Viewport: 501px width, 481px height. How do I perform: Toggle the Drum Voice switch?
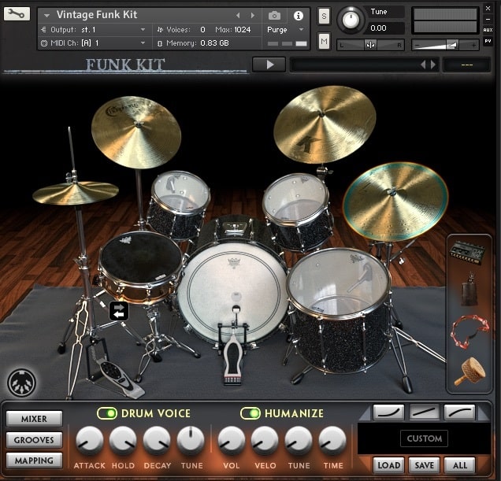tap(106, 413)
